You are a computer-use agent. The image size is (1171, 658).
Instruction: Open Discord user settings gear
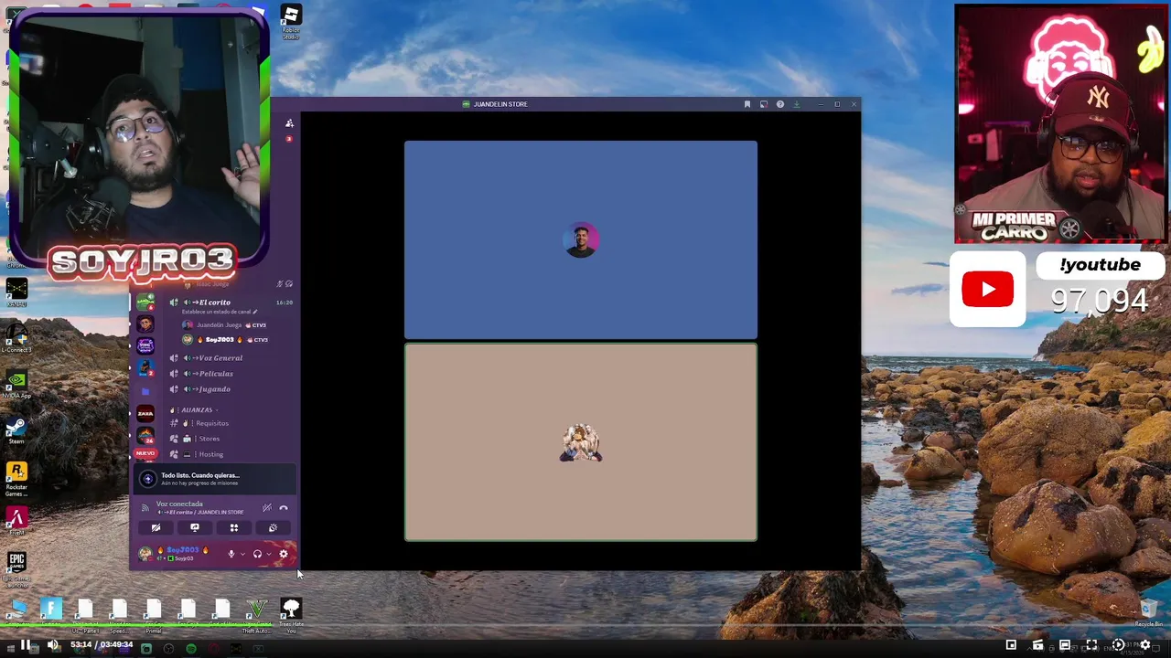point(284,554)
